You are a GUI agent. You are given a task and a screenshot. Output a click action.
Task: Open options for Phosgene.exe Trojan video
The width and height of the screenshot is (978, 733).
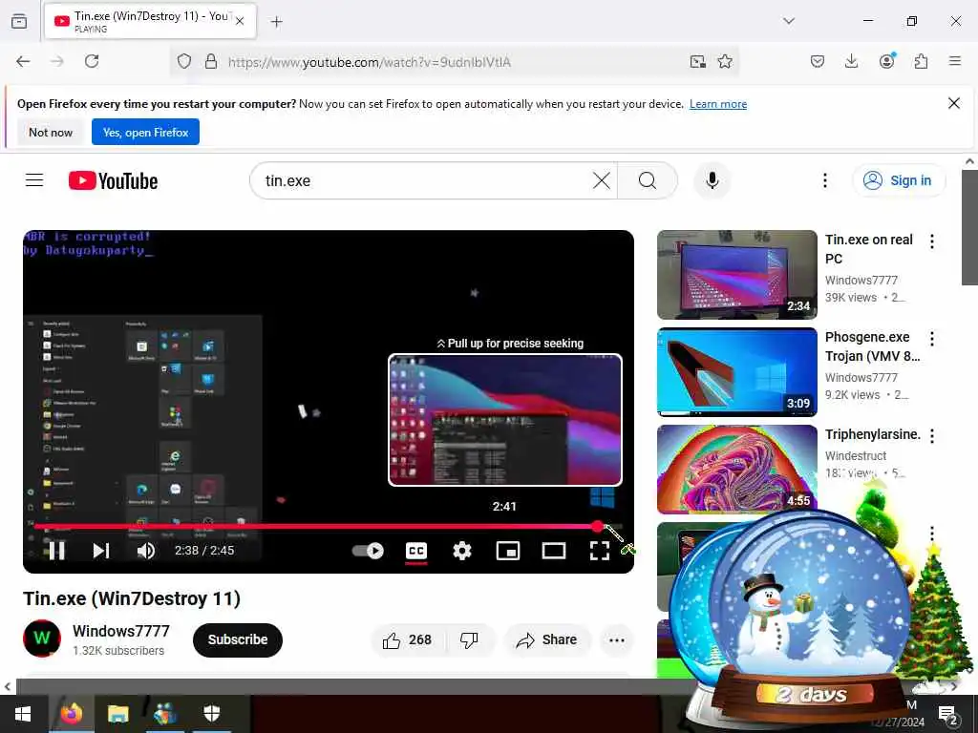[932, 339]
